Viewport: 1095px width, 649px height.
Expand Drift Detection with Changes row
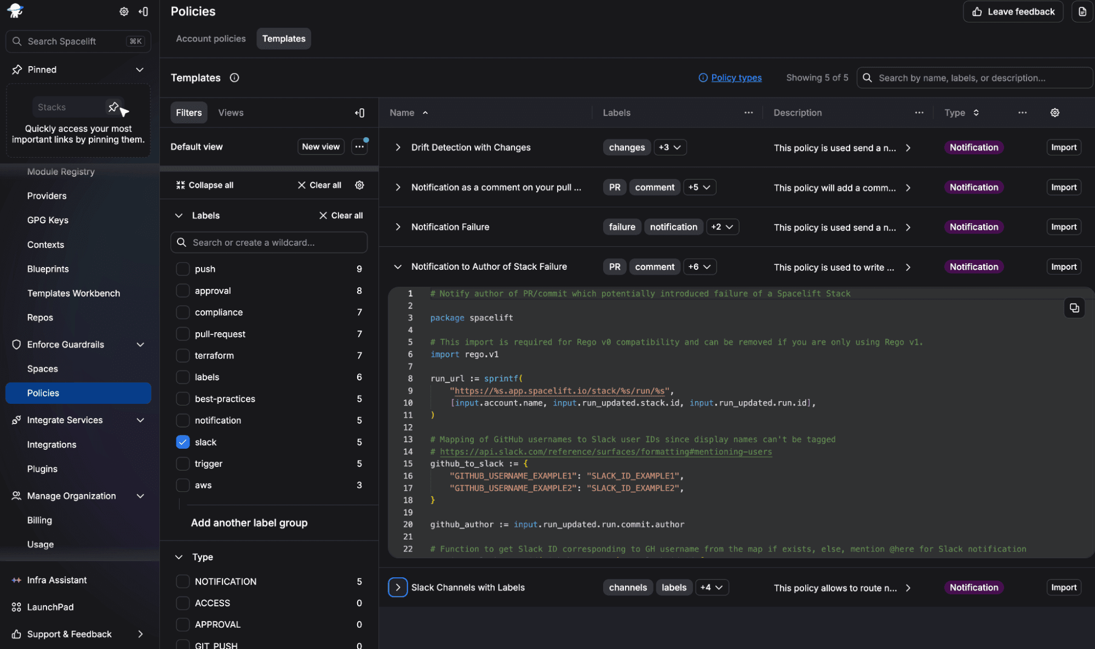coord(398,147)
